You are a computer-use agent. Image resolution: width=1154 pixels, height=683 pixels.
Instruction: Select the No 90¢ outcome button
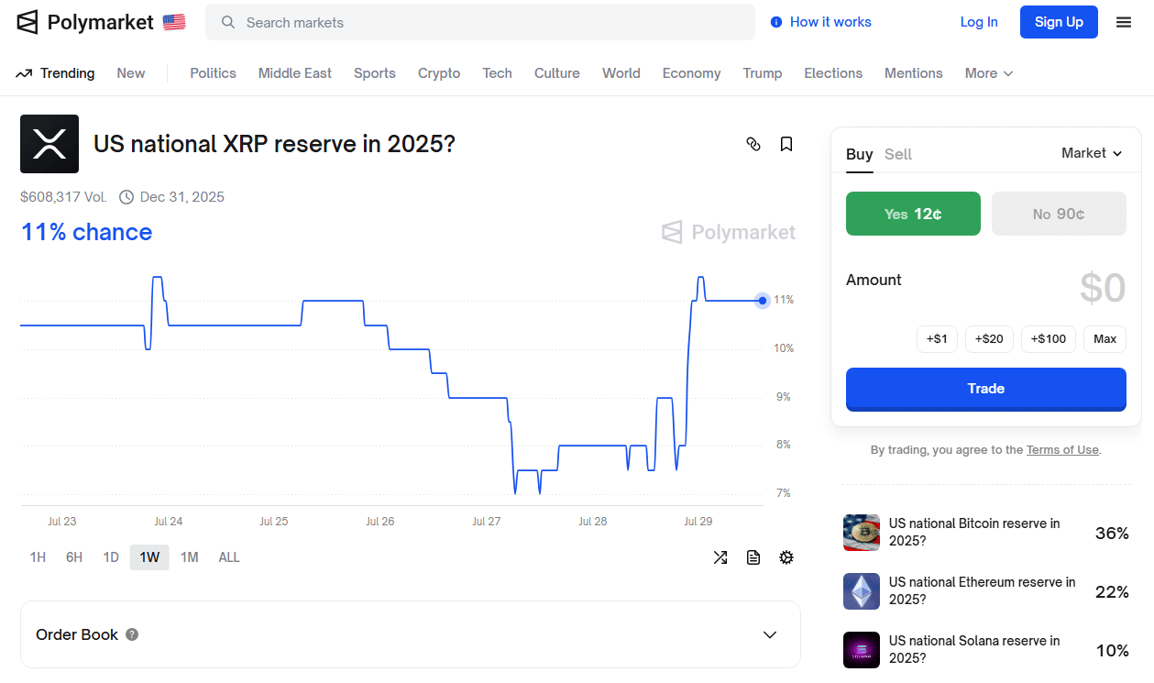tap(1059, 213)
